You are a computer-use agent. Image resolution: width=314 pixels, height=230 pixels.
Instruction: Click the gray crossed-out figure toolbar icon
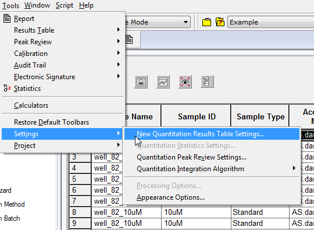click(x=207, y=82)
